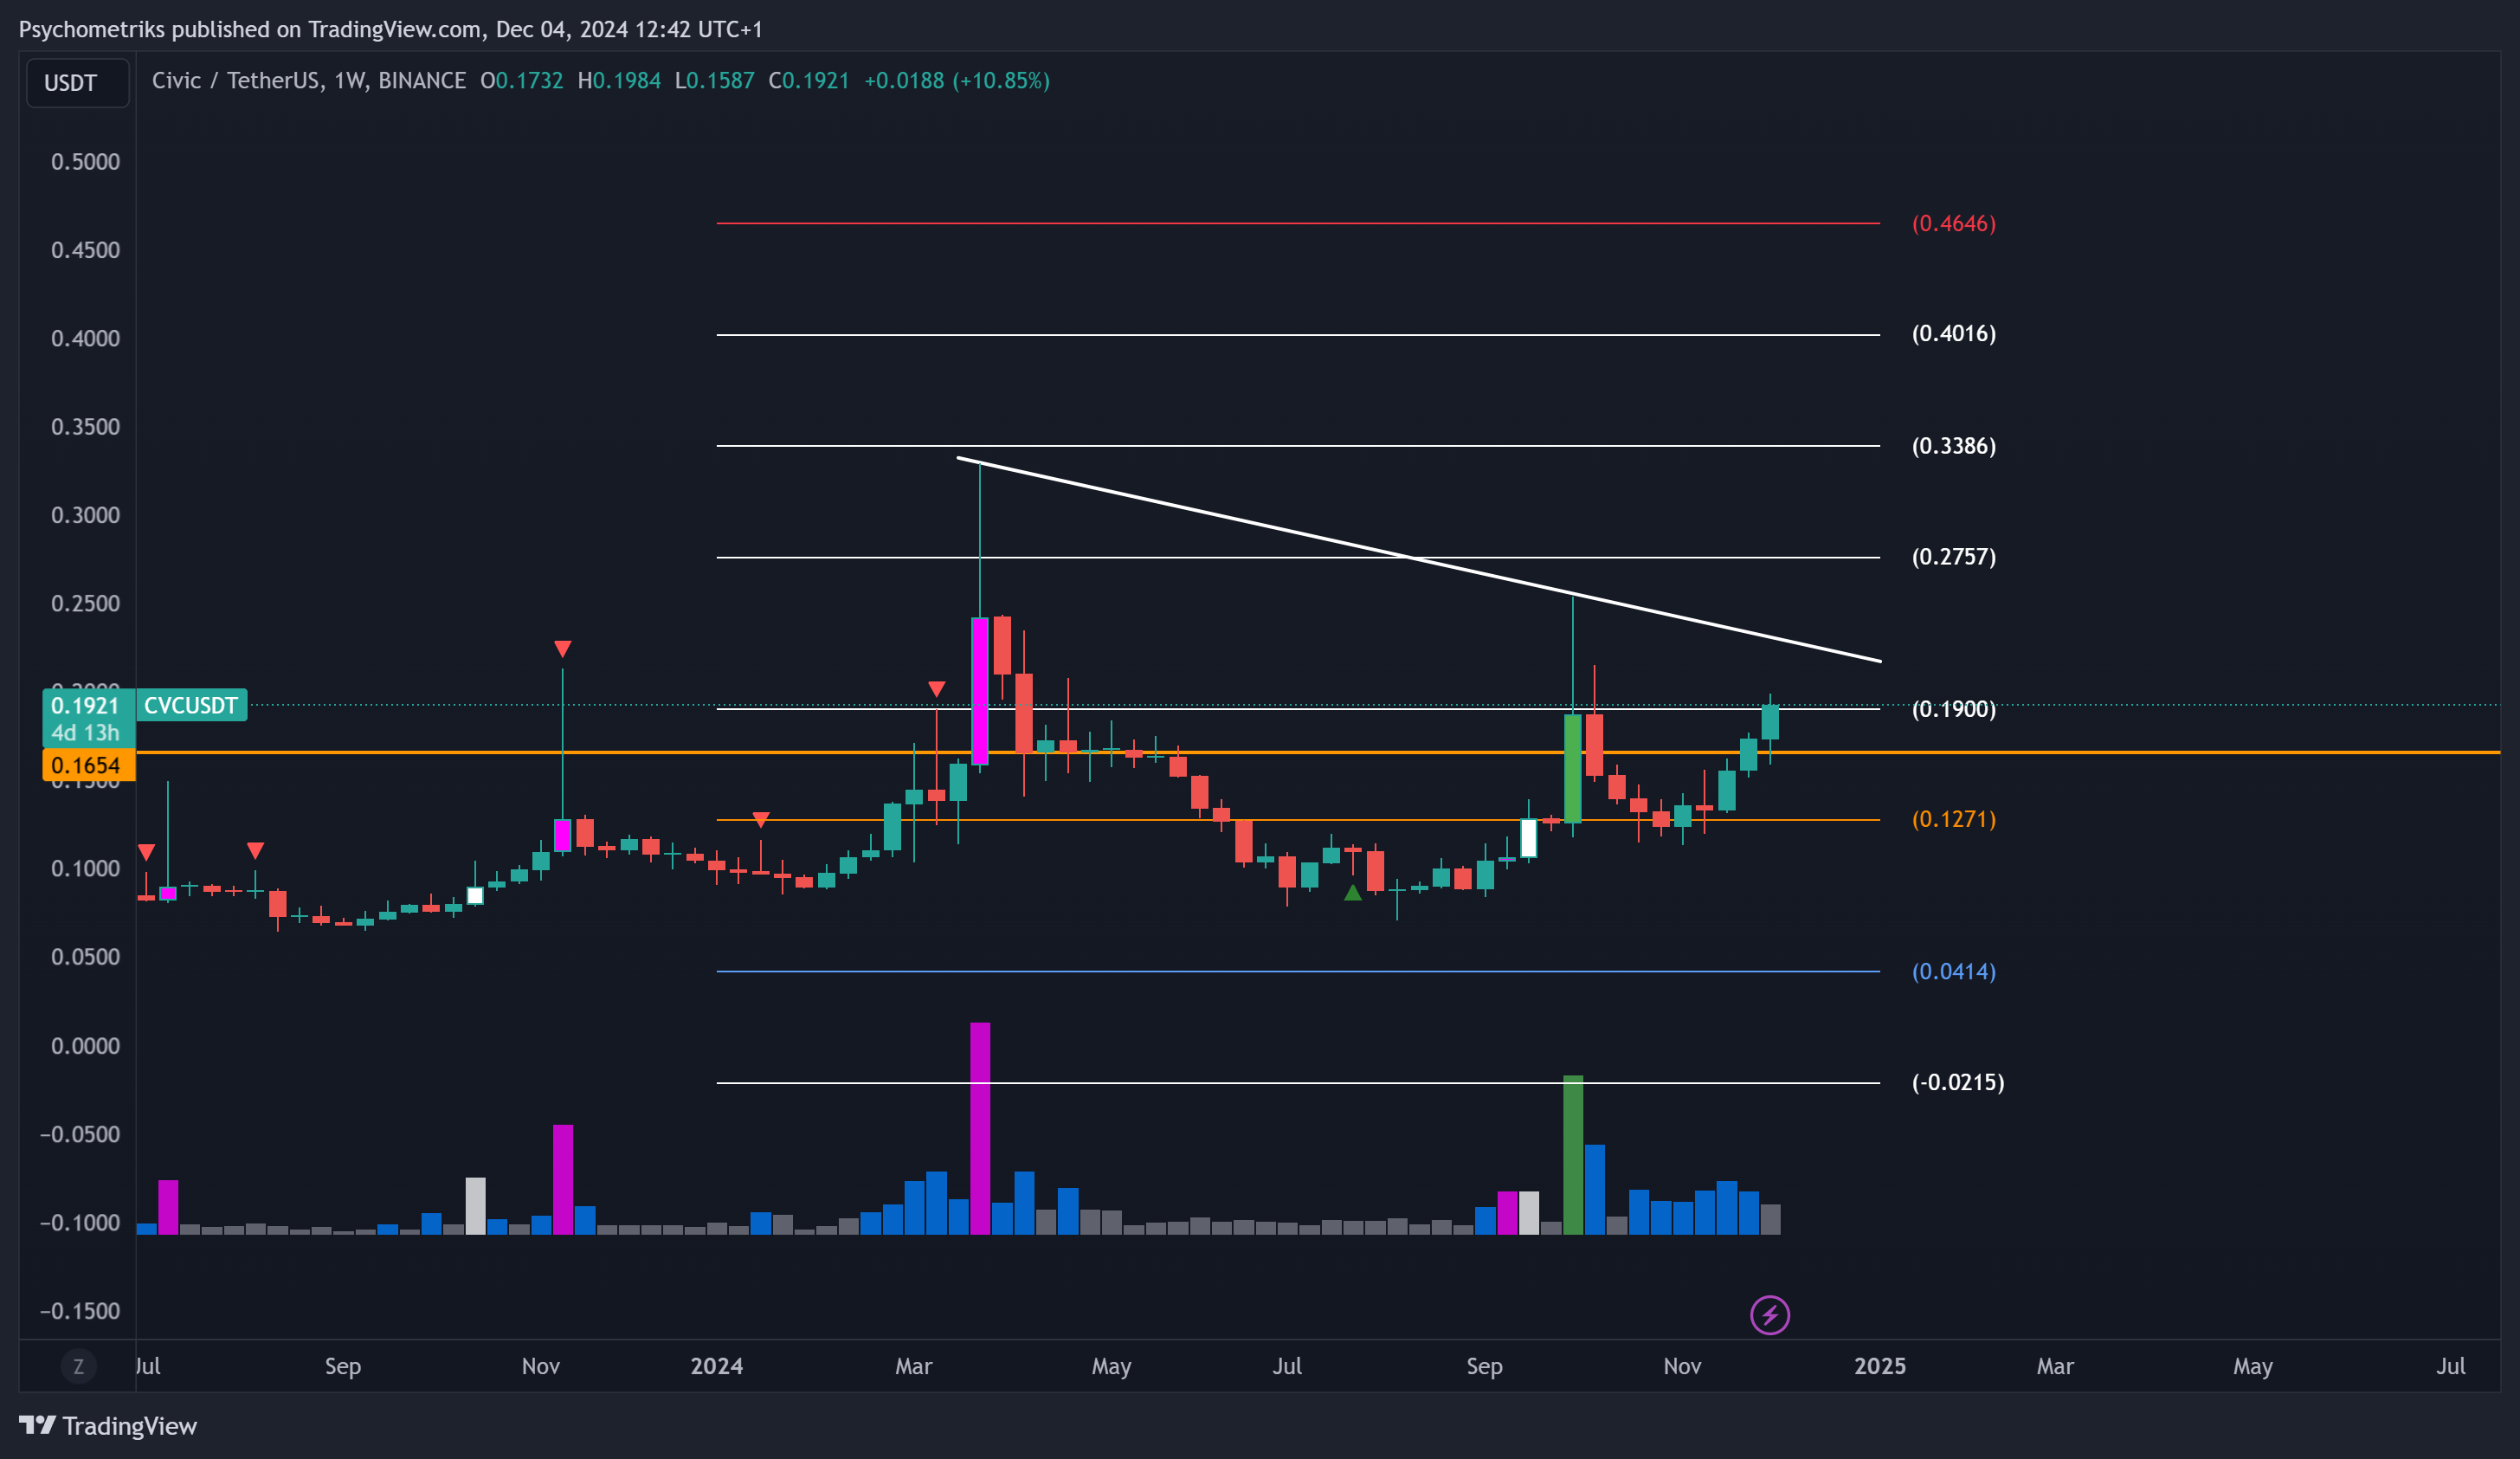
Task: Select the (0.2757) level label
Action: coord(1954,557)
